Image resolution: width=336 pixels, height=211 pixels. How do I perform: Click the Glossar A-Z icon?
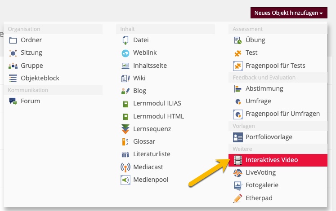(125, 142)
